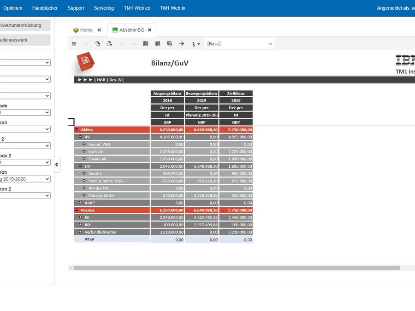Click the Angemeldet als user label
415x311 pixels.
click(x=396, y=8)
